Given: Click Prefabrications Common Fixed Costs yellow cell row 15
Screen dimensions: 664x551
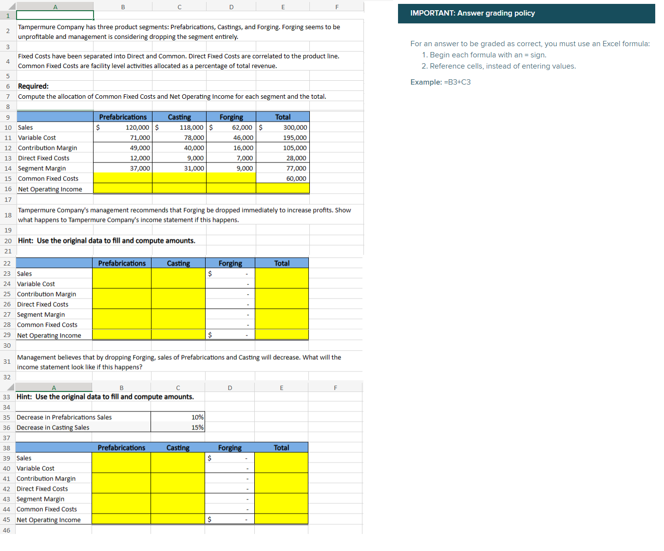Looking at the screenshot, I should tap(123, 178).
